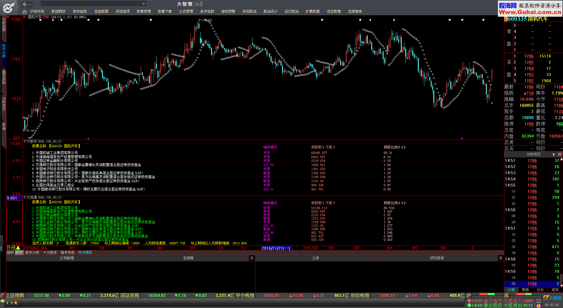Screen dimensions: 563x308
Task: Select the 猪羊变色 template tab
Action: click(68, 253)
